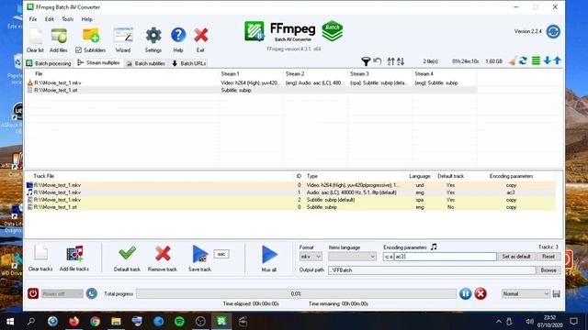Screen dimensions: 588x330
Task: Click the Encoding parameters ac3 field
Action: 445,257
